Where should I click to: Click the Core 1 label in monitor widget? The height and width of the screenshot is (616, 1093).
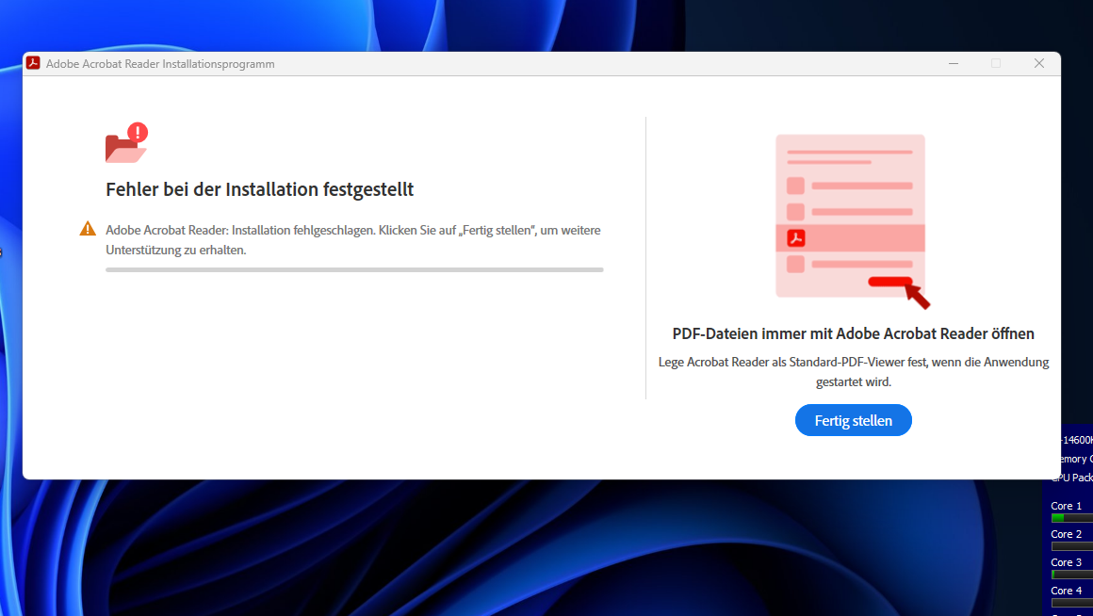tap(1066, 506)
